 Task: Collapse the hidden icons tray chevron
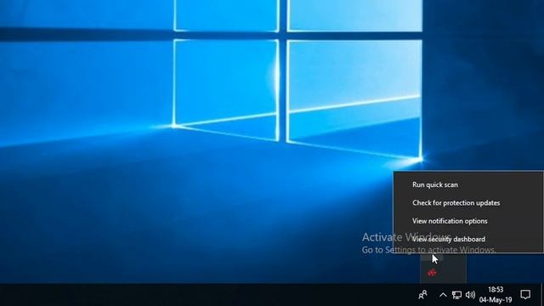click(443, 295)
